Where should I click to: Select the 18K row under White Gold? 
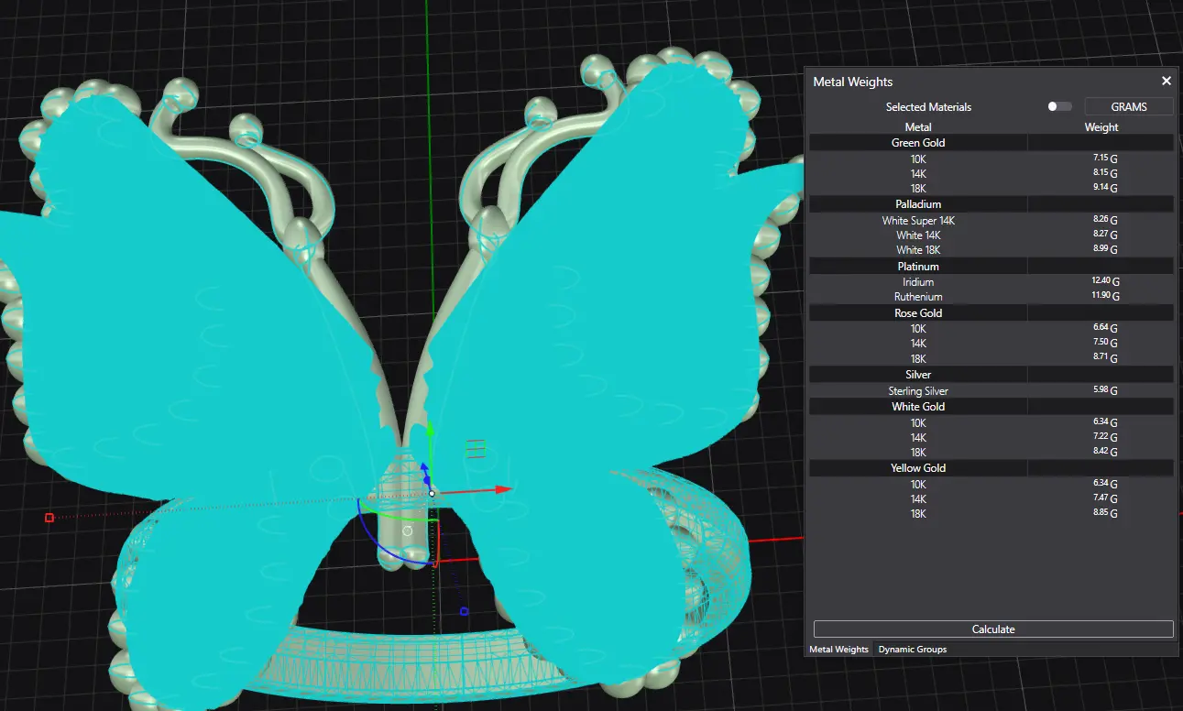(x=991, y=452)
